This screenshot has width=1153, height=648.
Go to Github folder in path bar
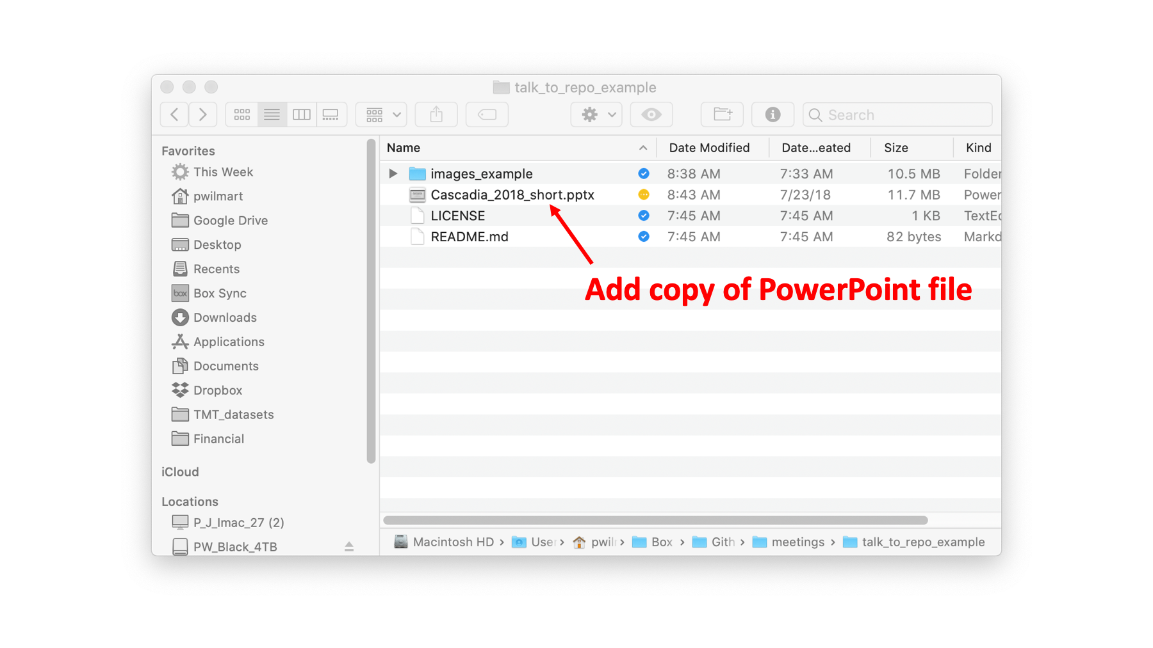click(714, 542)
